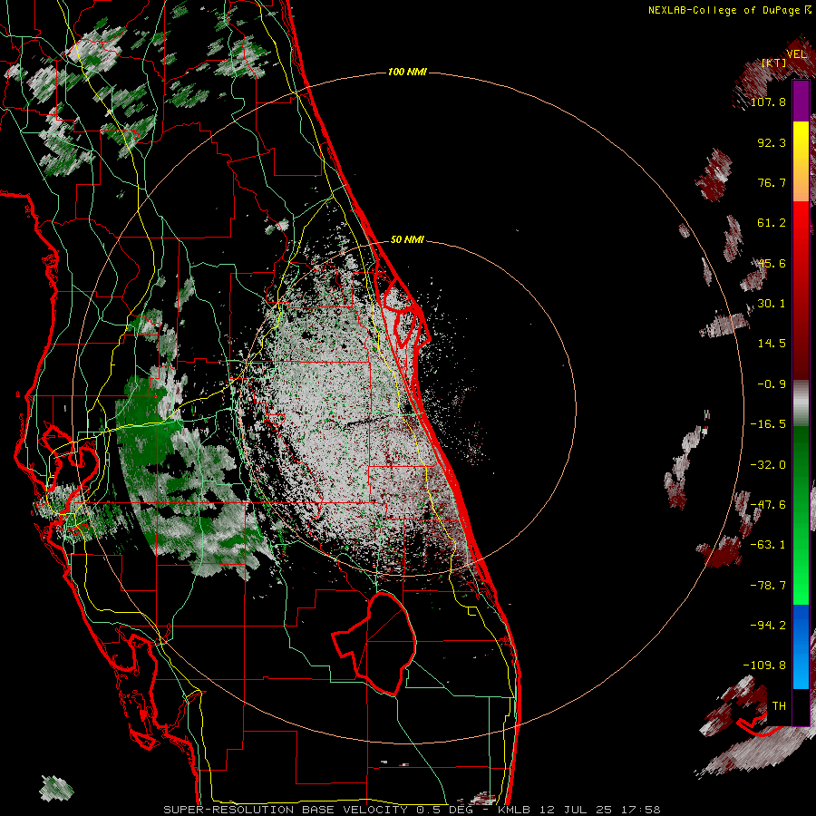Click the blue segment of the color bar
The image size is (816, 816).
click(x=801, y=646)
